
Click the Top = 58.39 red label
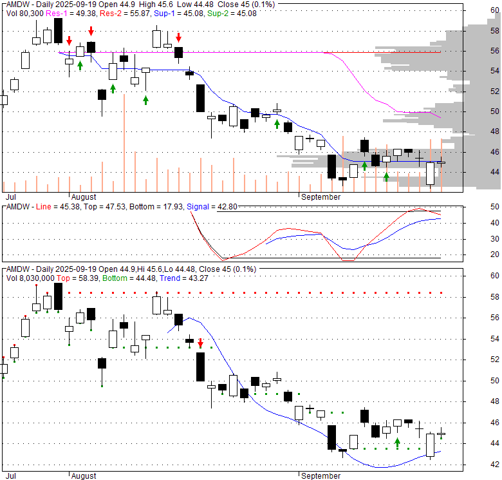(x=77, y=278)
